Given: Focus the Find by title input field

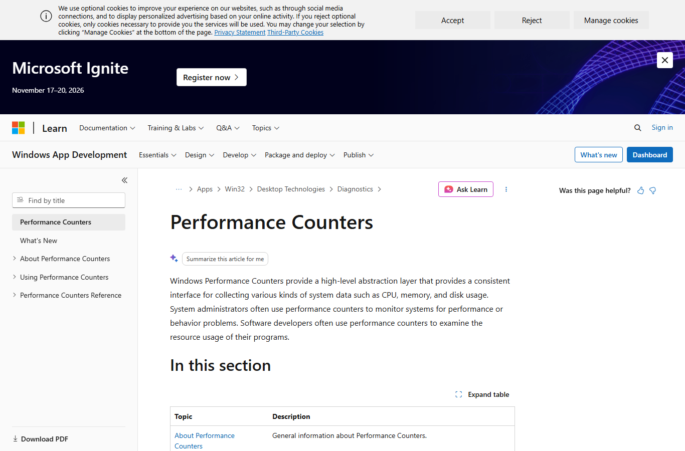Looking at the screenshot, I should [69, 200].
